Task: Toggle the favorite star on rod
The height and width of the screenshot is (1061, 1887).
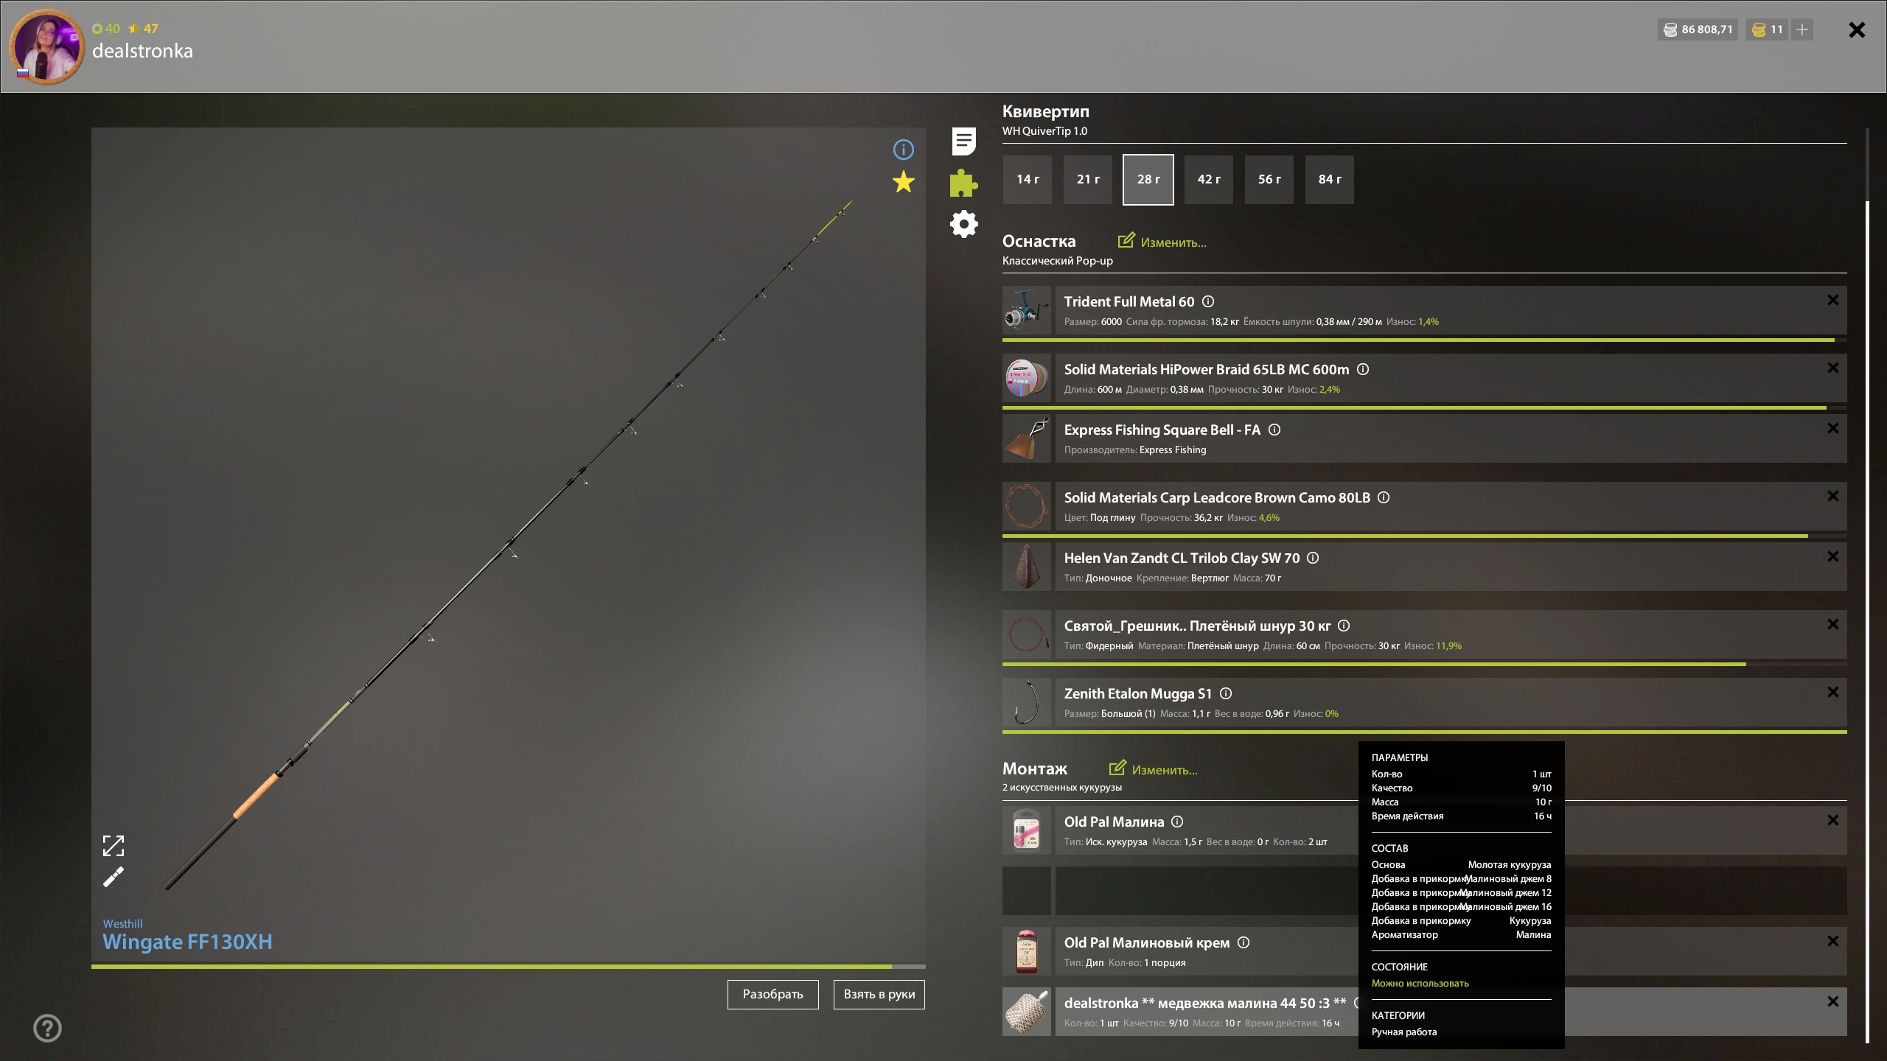Action: click(903, 182)
